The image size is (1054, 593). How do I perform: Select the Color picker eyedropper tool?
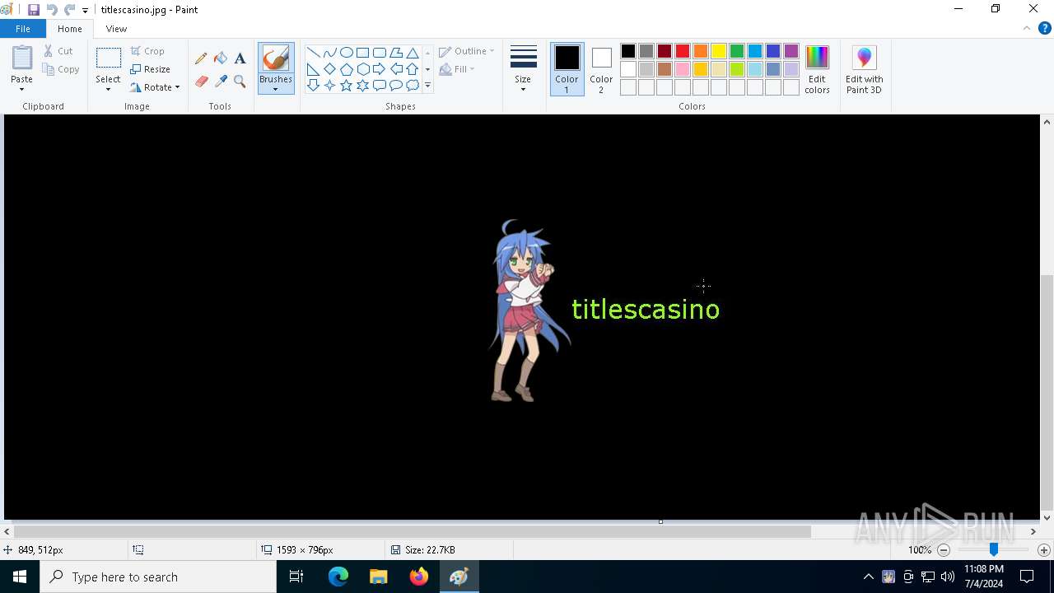(x=221, y=82)
